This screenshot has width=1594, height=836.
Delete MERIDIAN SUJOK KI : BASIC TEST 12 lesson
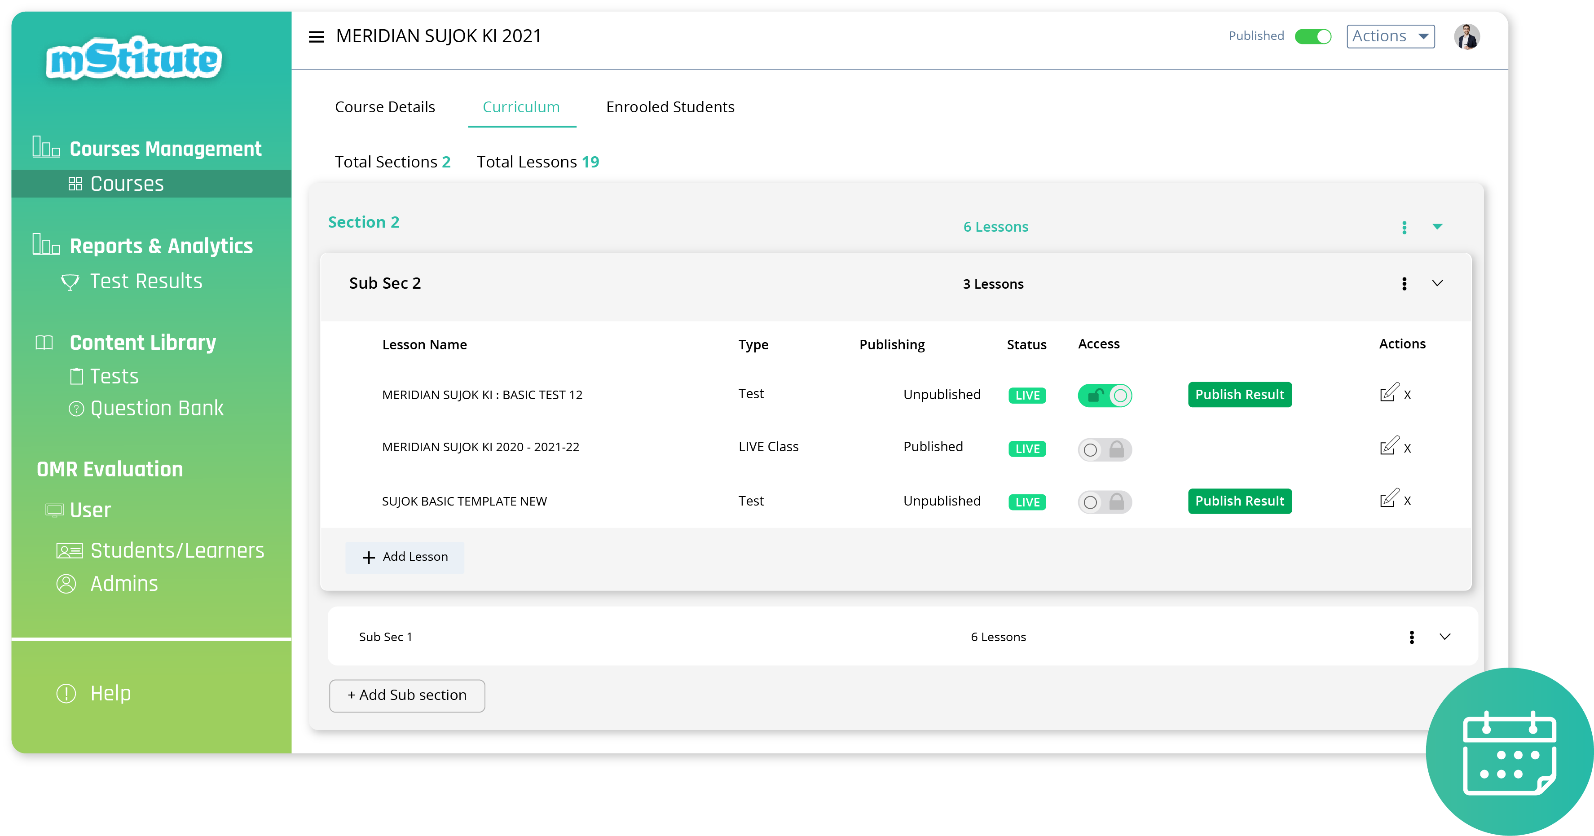(x=1408, y=395)
